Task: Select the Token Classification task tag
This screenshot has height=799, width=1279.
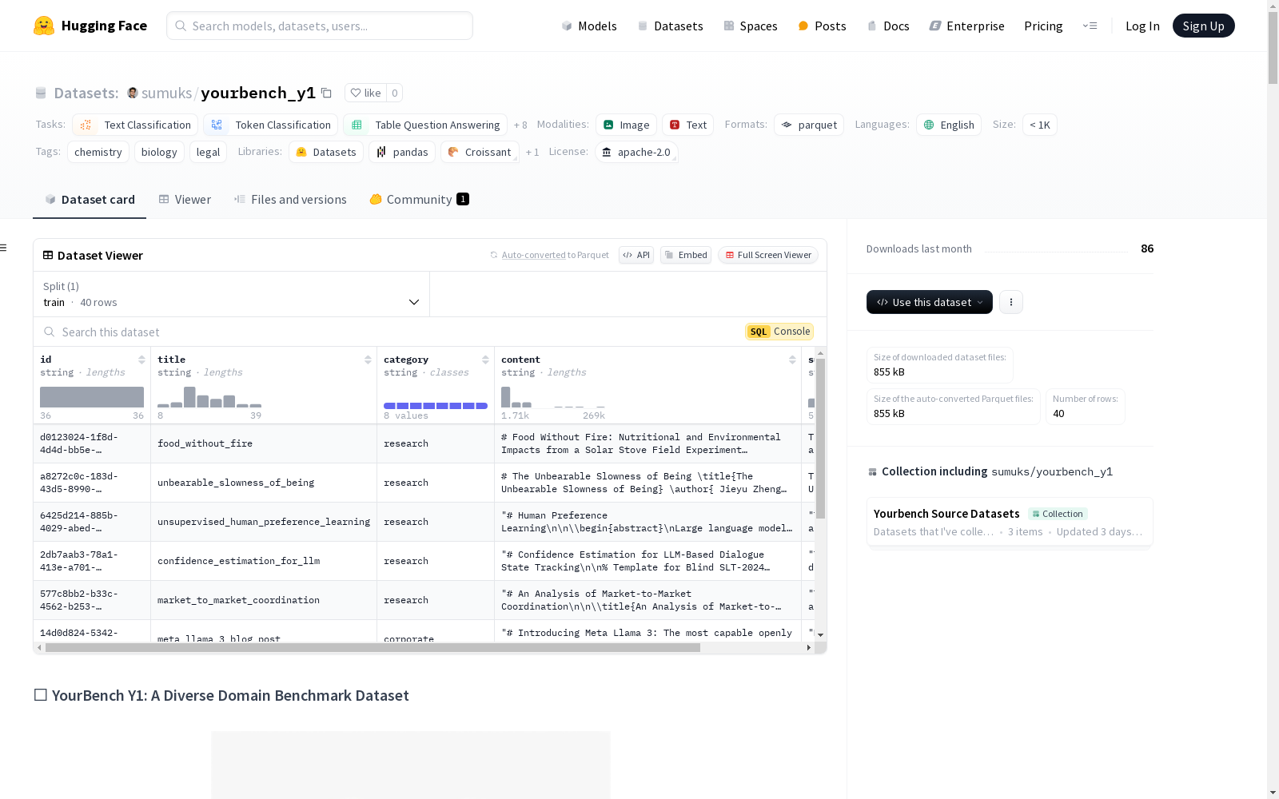Action: [272, 125]
